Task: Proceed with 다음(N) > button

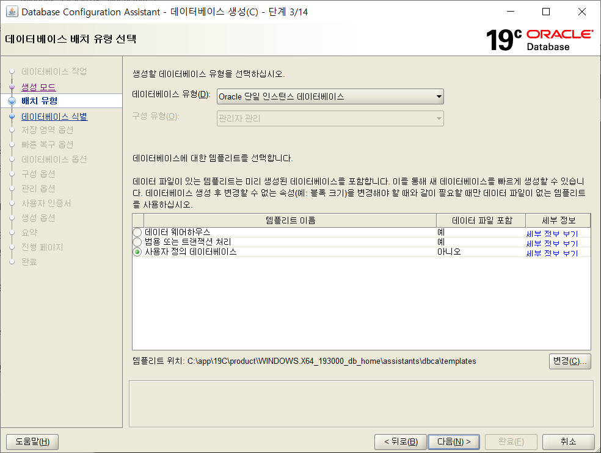Action: [x=454, y=441]
